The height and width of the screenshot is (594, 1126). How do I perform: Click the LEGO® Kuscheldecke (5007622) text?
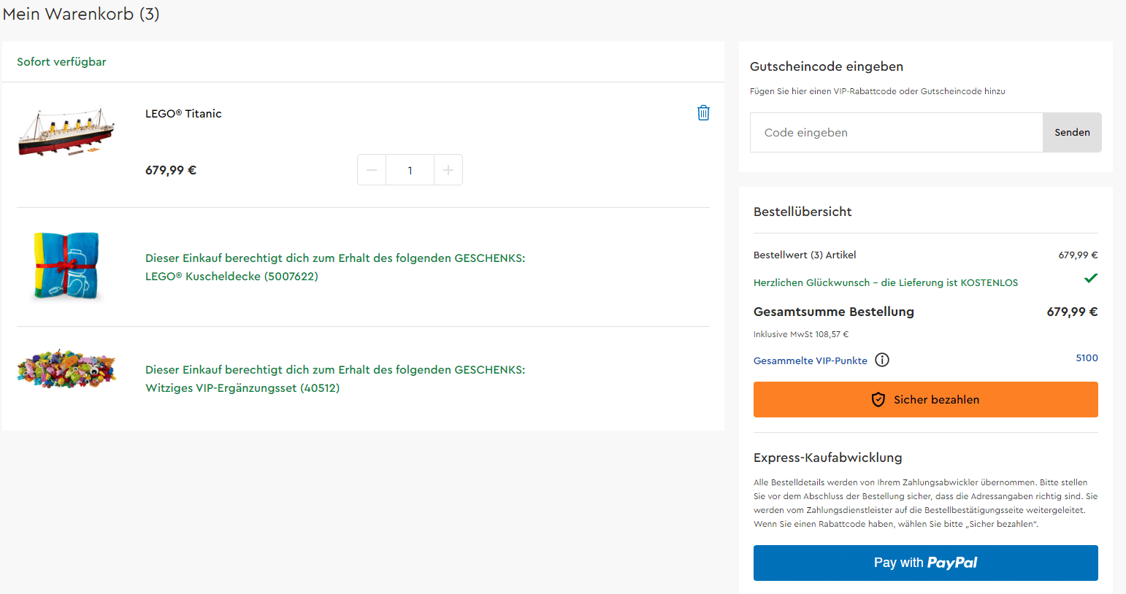point(231,277)
